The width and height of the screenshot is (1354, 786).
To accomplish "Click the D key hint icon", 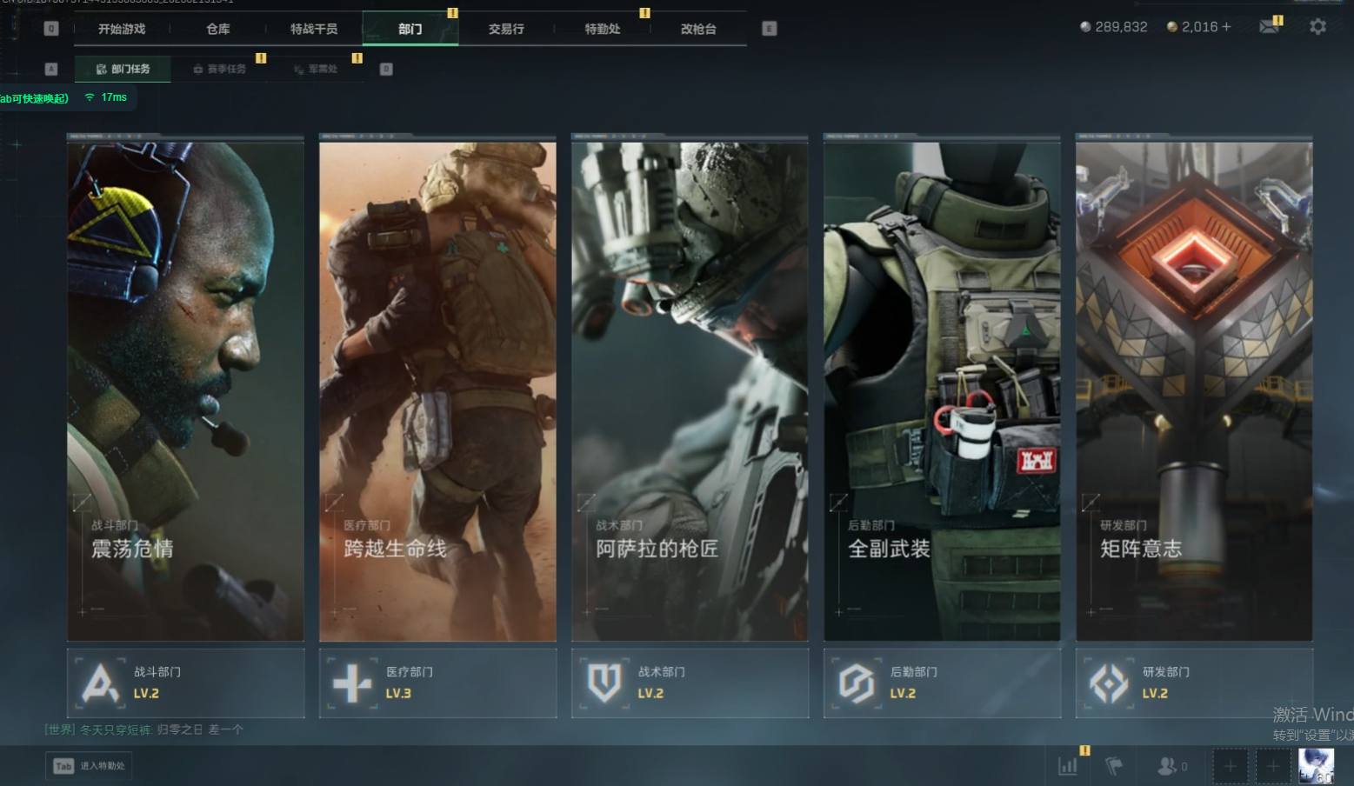I will tap(386, 69).
